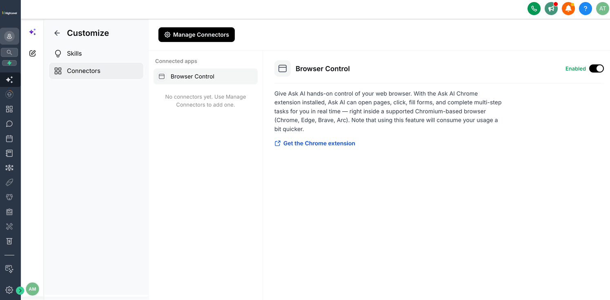Open the calendar icon in sidebar
This screenshot has height=300, width=610.
tap(9, 139)
